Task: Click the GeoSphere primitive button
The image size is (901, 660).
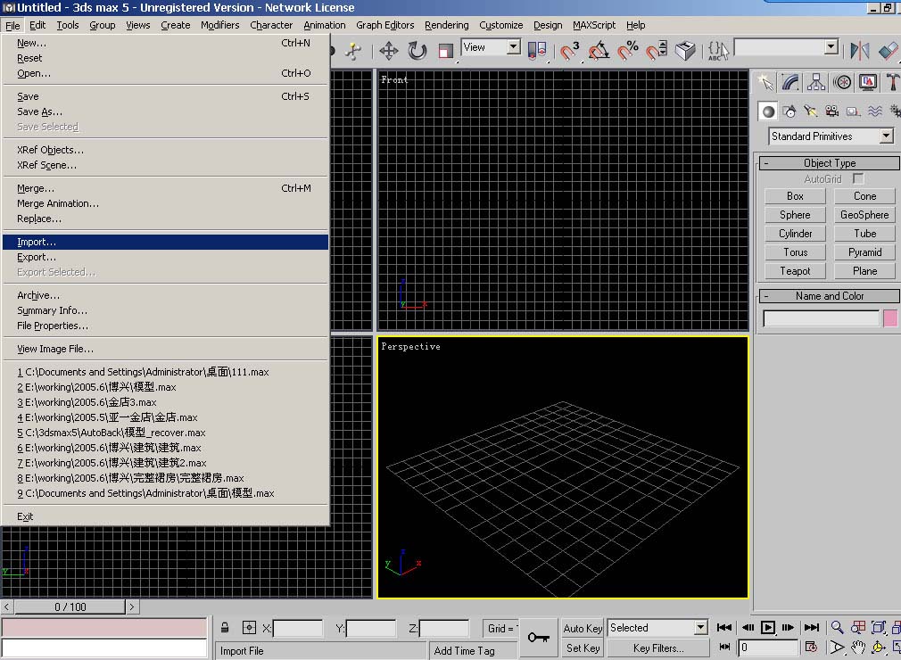Action: click(864, 215)
